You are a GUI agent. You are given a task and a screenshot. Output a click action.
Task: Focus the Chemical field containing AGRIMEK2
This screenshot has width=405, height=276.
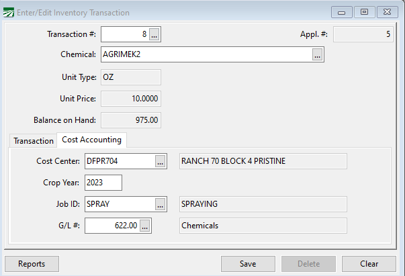(x=205, y=55)
